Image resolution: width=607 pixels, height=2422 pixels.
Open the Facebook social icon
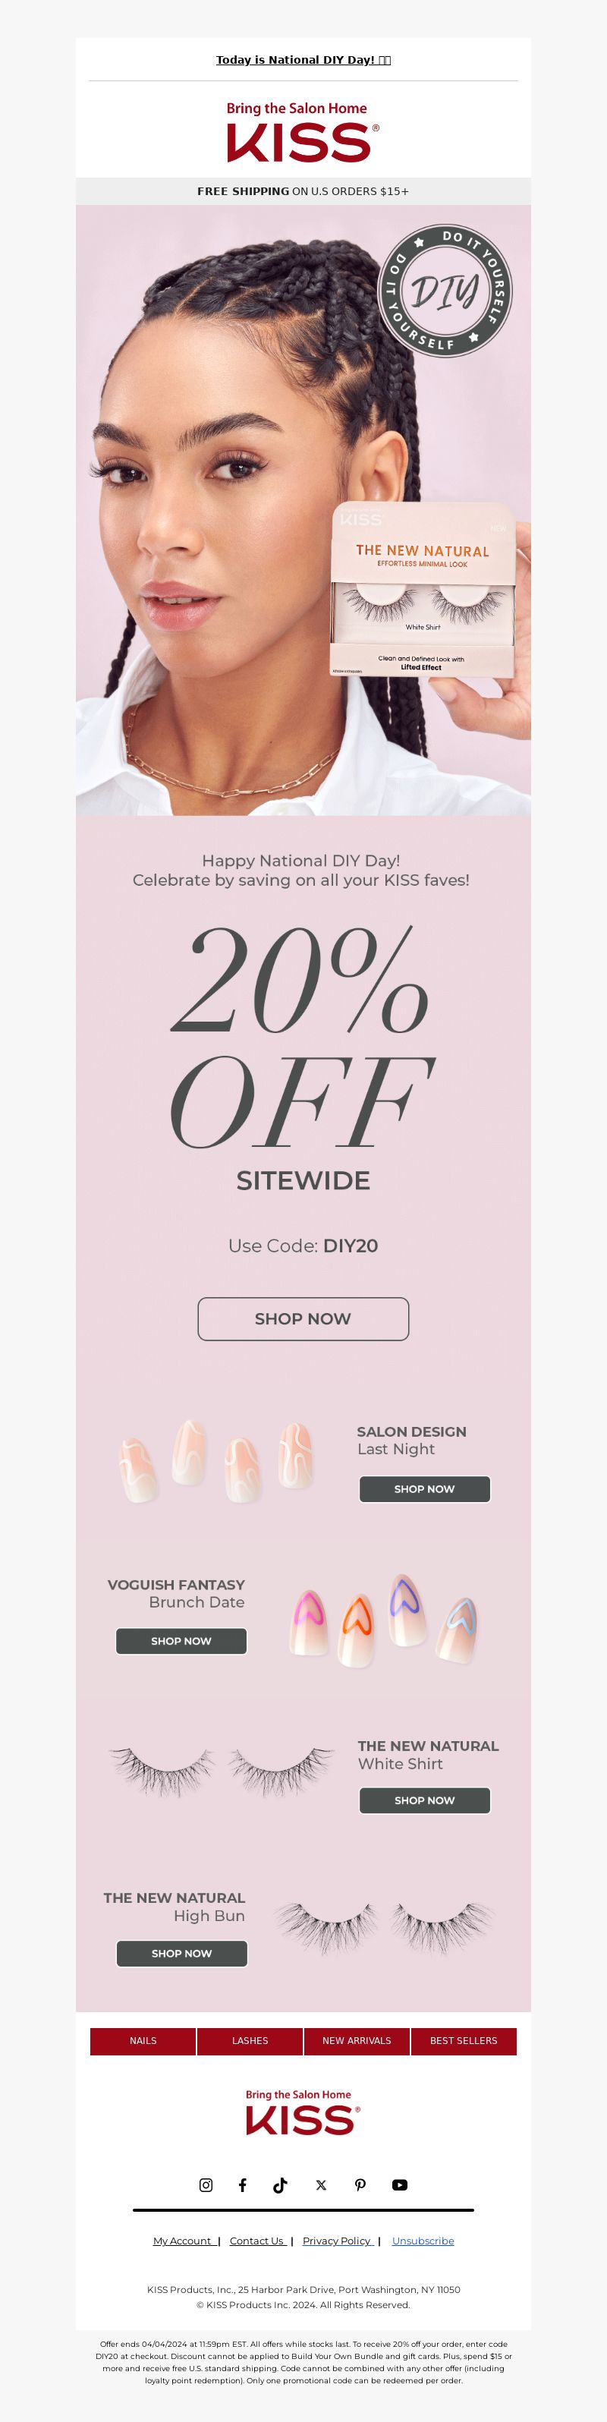[x=243, y=2185]
